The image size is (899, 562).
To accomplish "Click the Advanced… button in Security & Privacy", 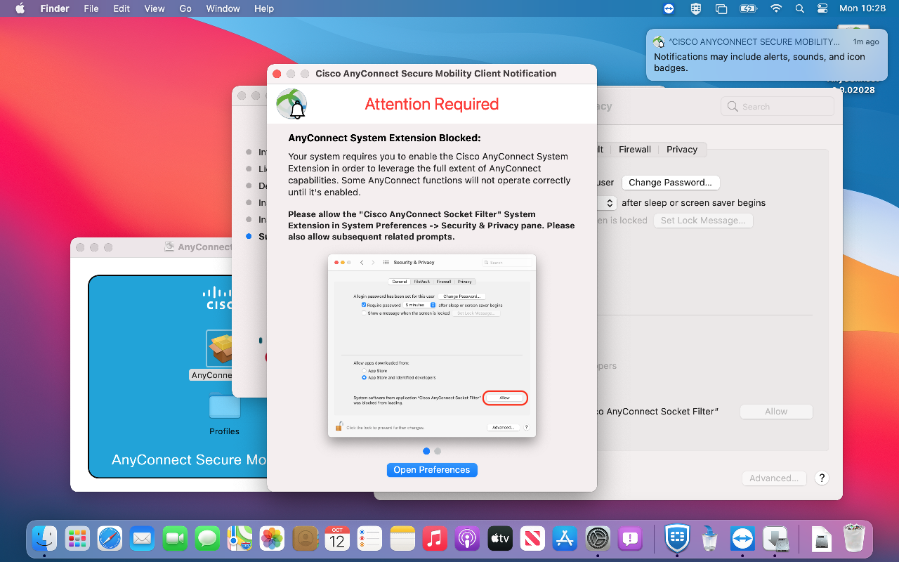I will click(x=774, y=478).
